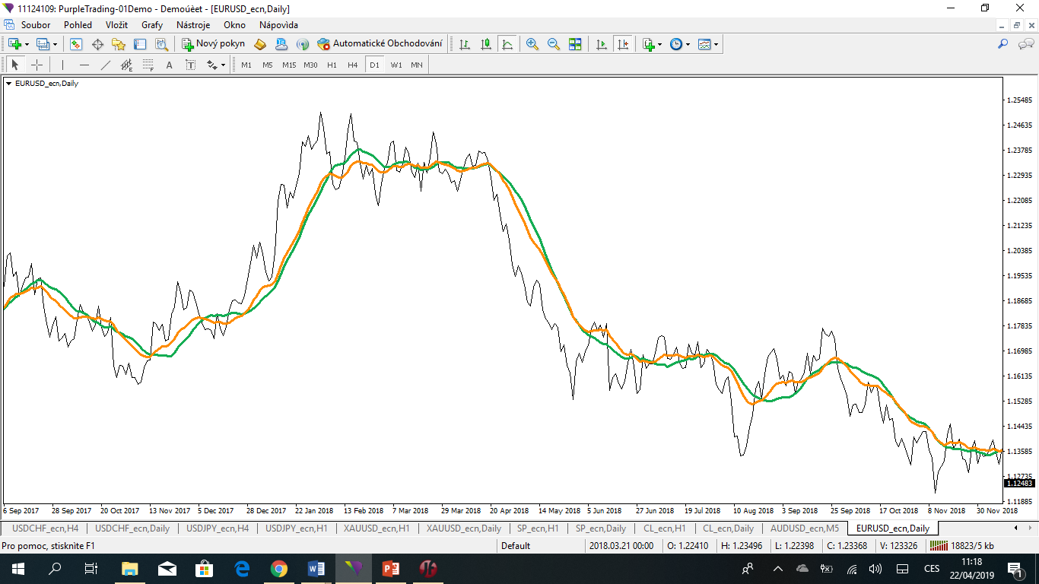Toggle chart shift from right edge
This screenshot has width=1039, height=584.
(624, 43)
